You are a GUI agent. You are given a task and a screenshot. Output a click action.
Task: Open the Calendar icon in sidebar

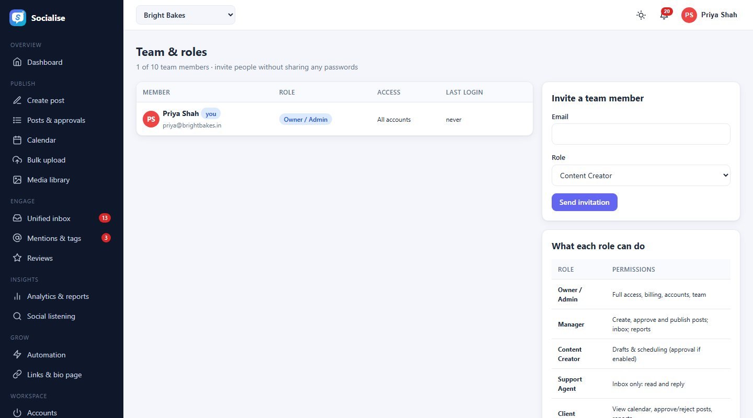(x=17, y=140)
